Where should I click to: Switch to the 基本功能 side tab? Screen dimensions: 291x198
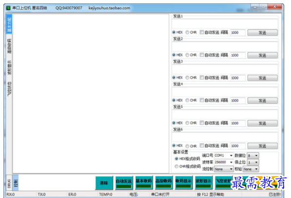pyautogui.click(x=9, y=24)
